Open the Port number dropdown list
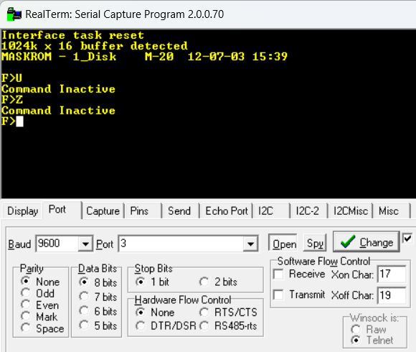 click(x=250, y=244)
